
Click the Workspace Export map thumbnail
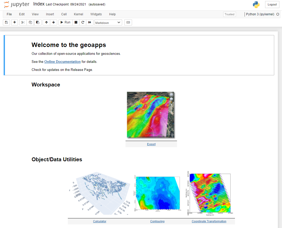pos(150,115)
